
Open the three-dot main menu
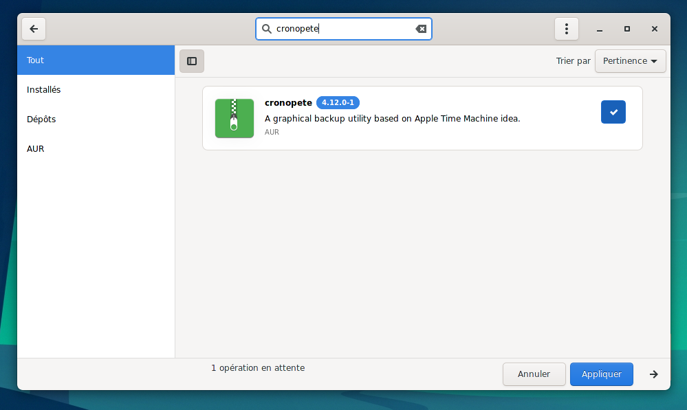(x=566, y=29)
